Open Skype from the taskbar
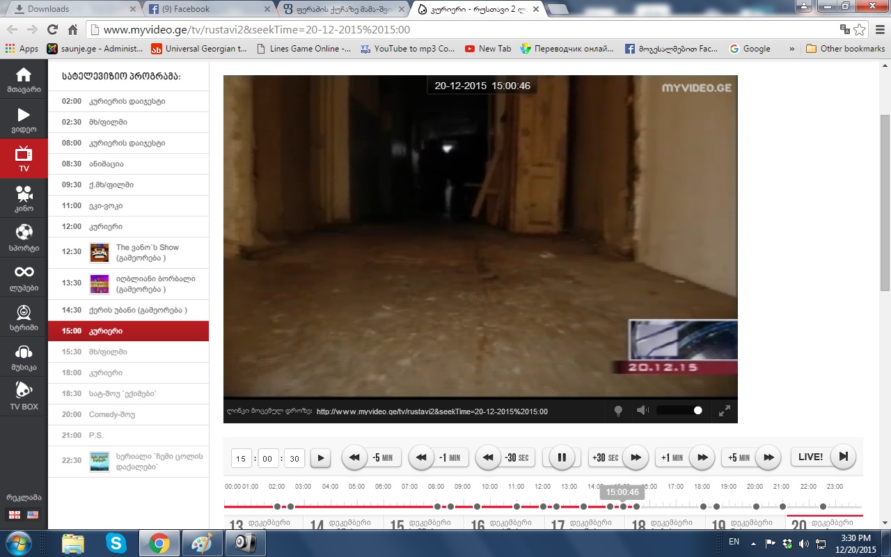Screen dimensions: 891x557 coord(116,542)
